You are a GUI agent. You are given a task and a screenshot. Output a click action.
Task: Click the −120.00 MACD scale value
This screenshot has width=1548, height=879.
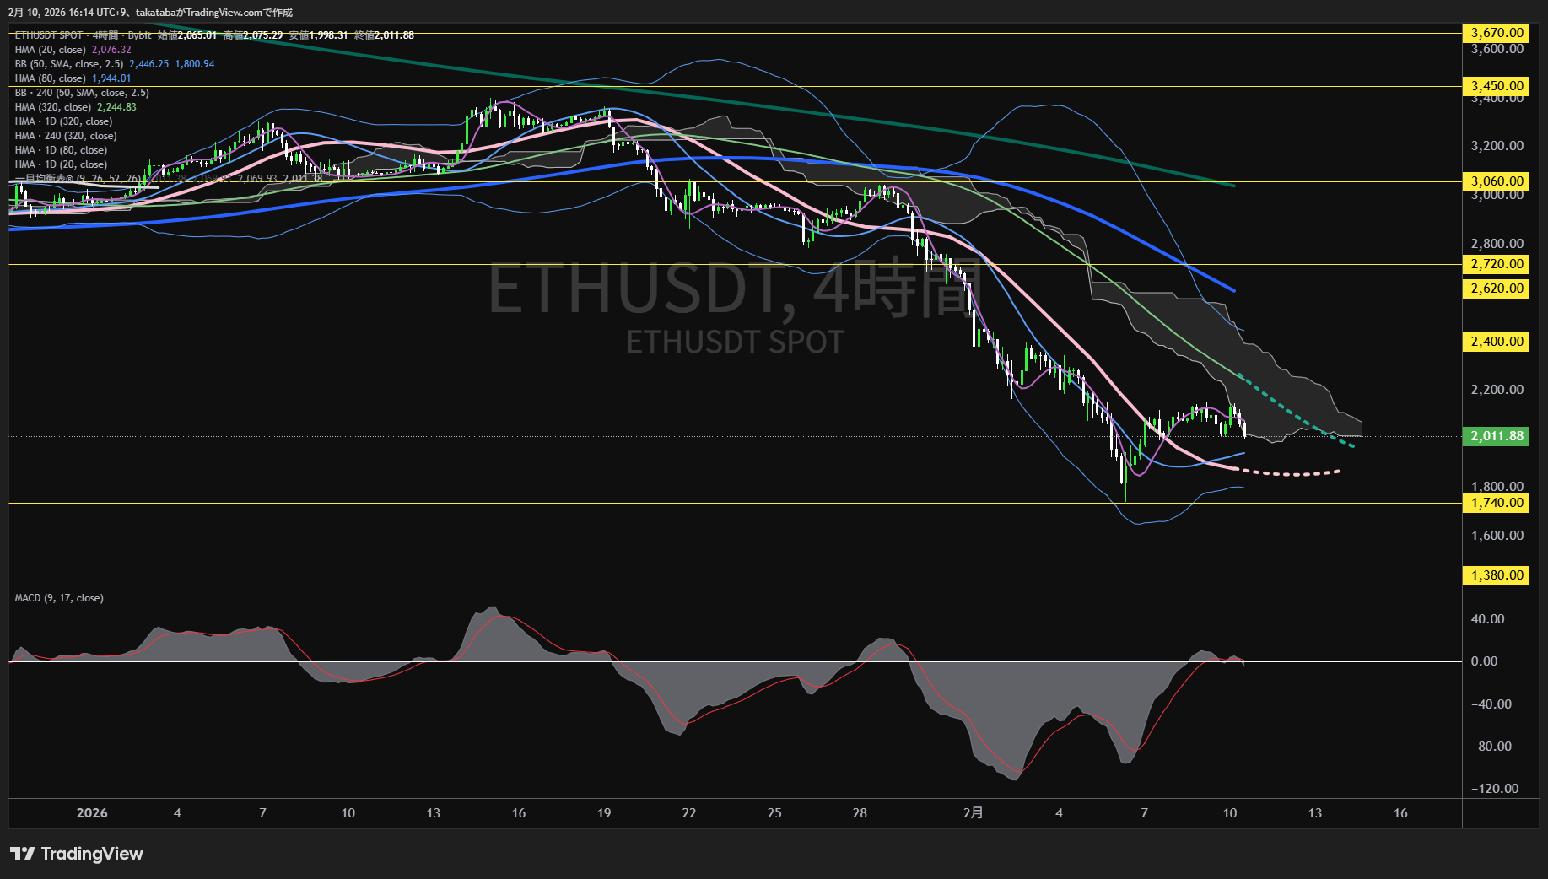pos(1495,789)
